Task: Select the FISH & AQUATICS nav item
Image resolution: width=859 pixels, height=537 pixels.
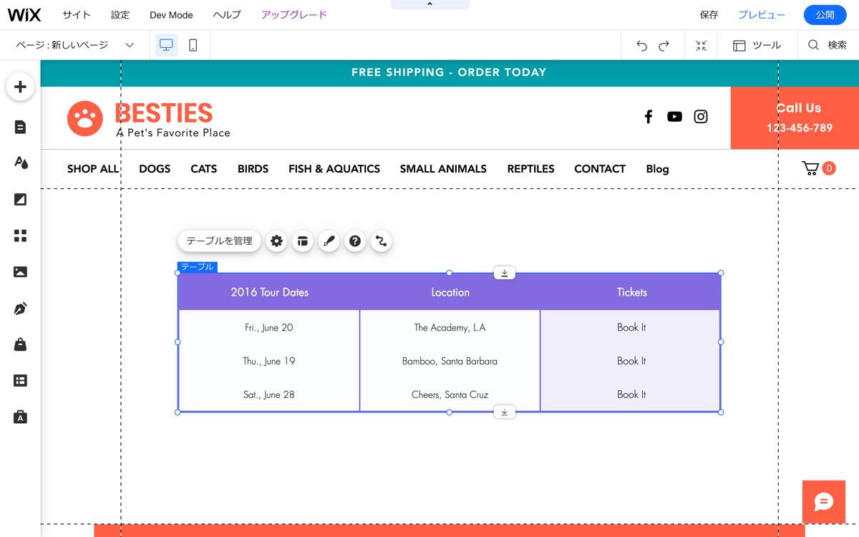Action: pyautogui.click(x=334, y=169)
